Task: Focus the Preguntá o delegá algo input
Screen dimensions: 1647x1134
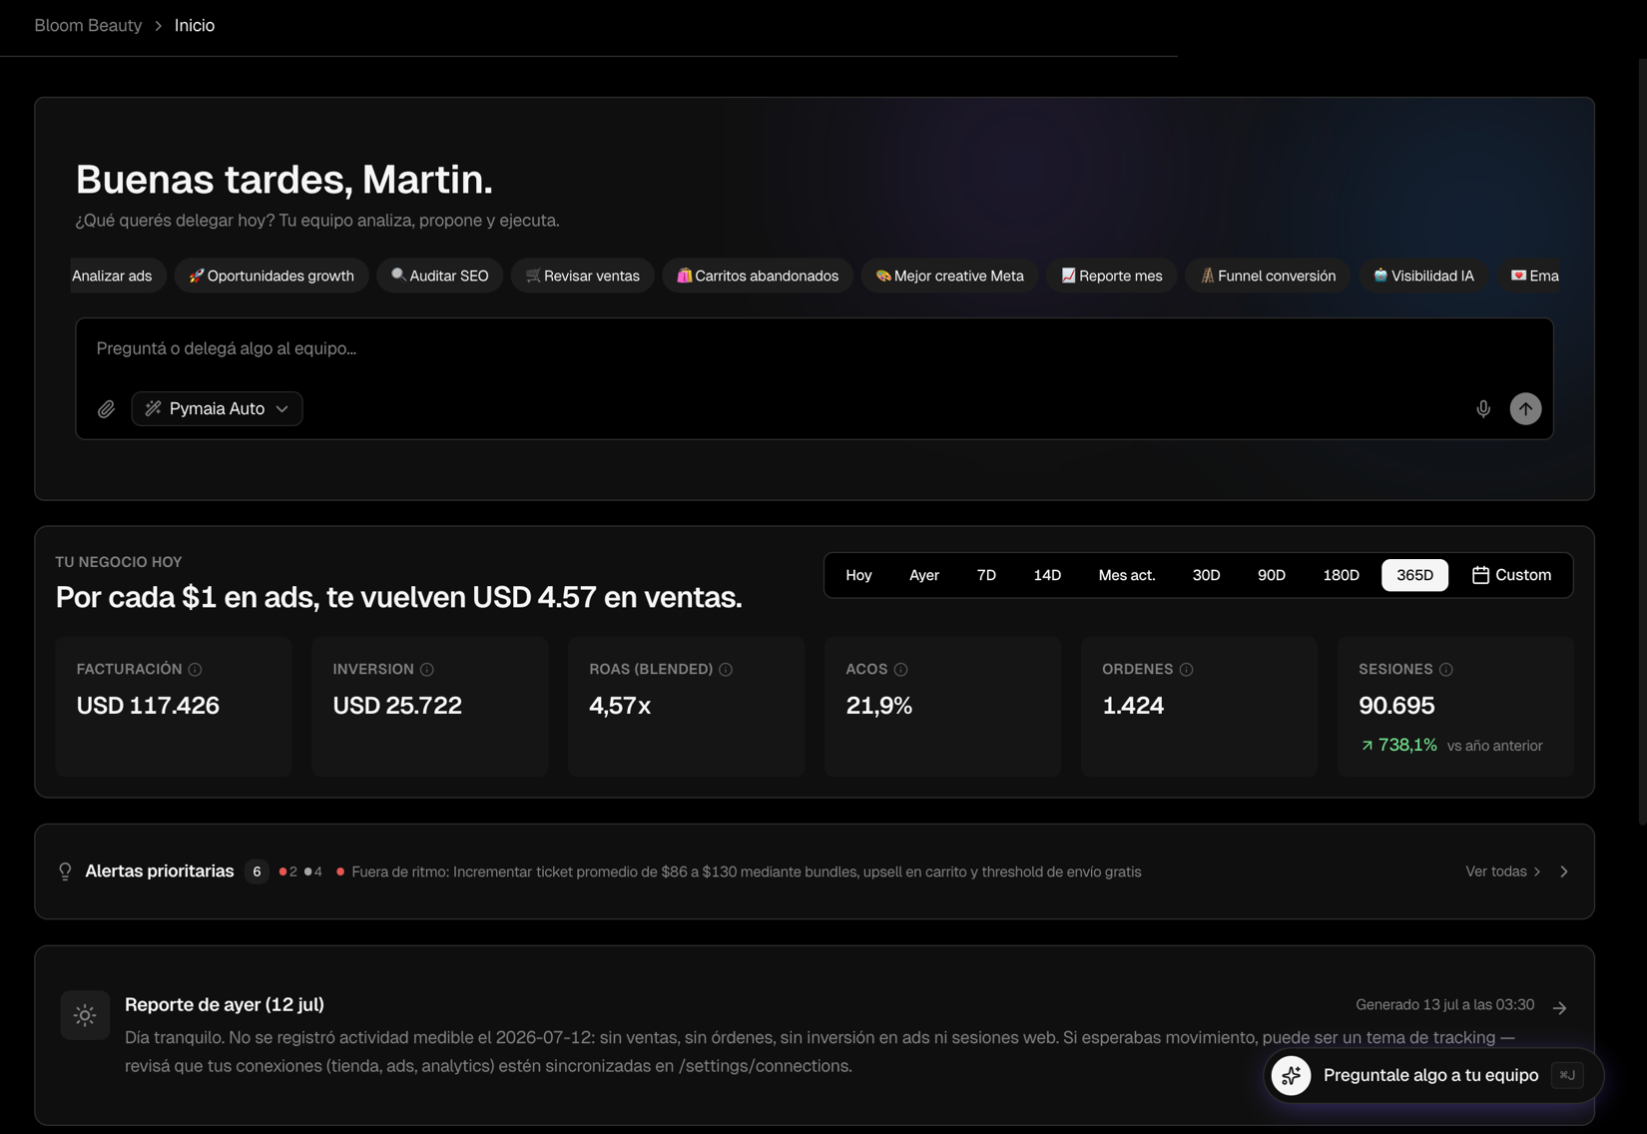Action: 814,348
